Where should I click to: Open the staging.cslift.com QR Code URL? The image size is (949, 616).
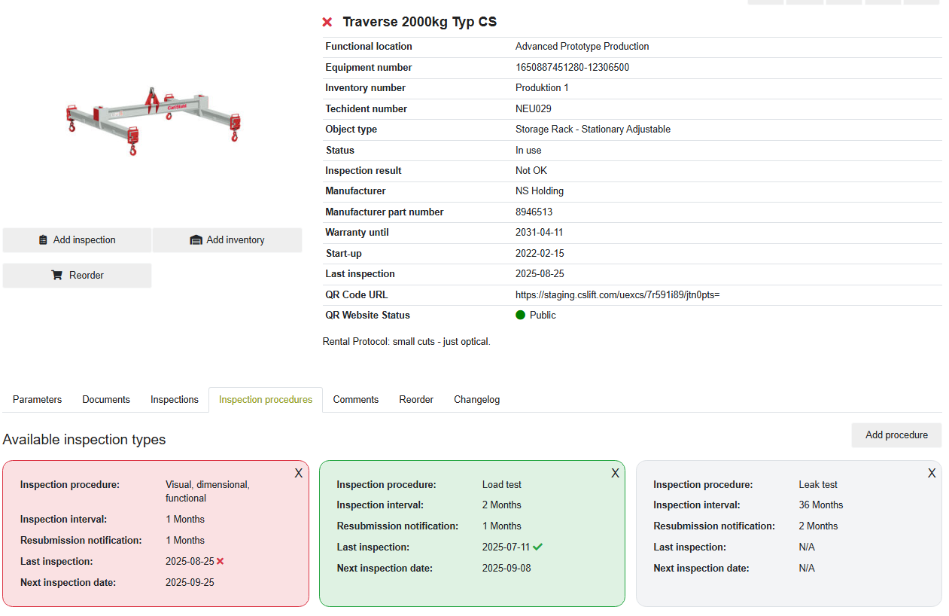coord(617,295)
